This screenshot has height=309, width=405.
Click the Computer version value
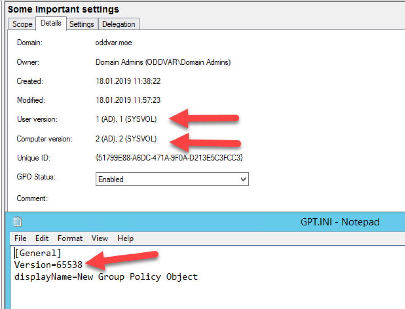(x=126, y=139)
